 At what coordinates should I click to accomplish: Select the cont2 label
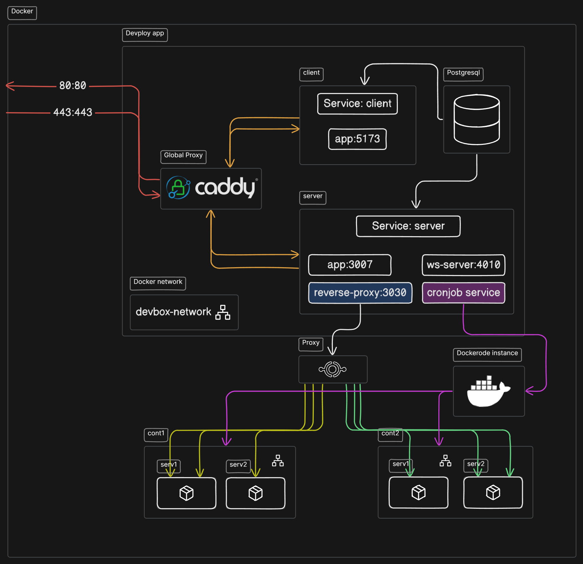coord(390,435)
